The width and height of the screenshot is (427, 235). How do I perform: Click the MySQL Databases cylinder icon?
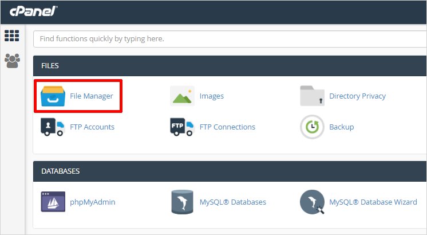182,202
